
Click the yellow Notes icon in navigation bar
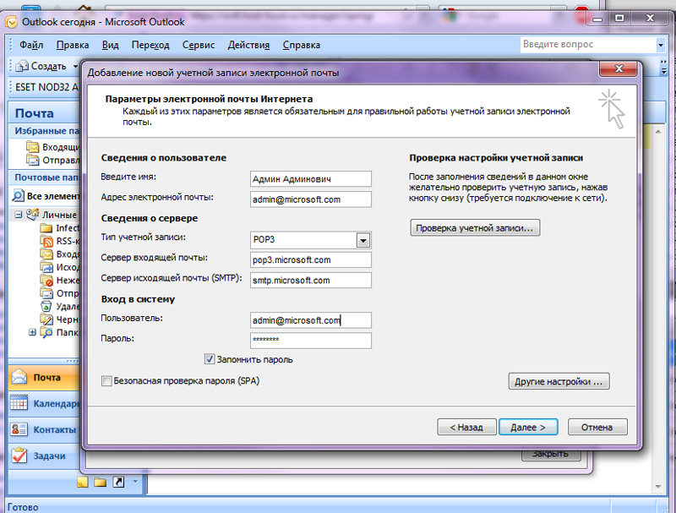click(83, 482)
